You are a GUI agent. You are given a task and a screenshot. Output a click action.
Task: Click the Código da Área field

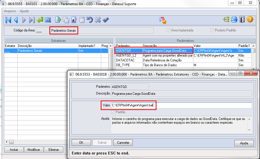tap(43, 31)
